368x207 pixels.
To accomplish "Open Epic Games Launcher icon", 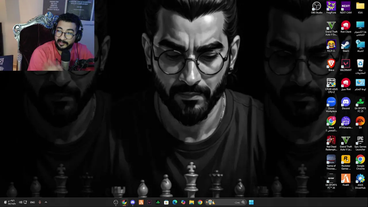I will click(360, 143).
